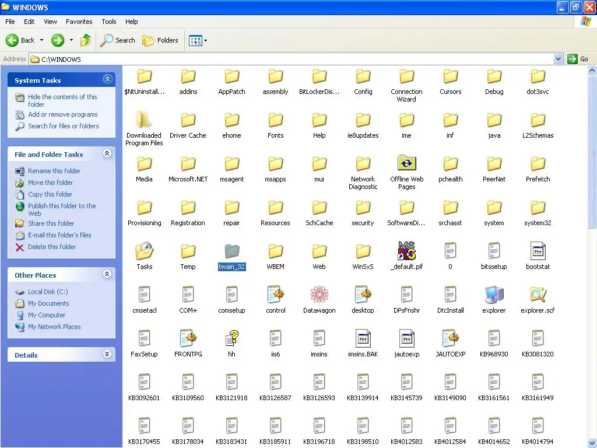Expand the Details panel
This screenshot has height=448, width=597.
coord(107,354)
